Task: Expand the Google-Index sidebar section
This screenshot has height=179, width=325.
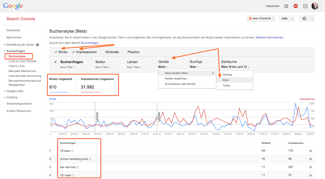Action: (x=15, y=91)
